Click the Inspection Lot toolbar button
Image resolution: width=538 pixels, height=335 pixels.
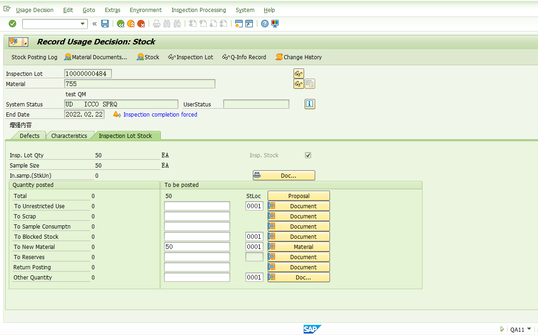coord(190,57)
